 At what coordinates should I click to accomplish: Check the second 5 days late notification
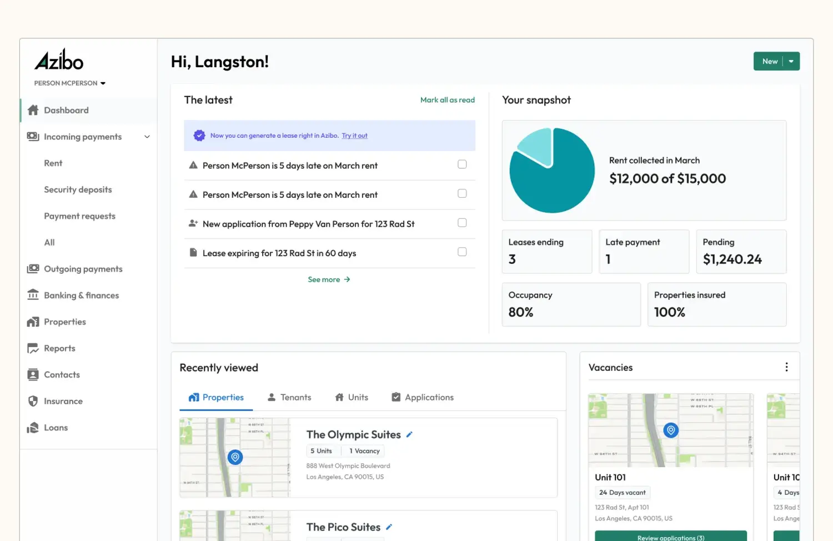click(462, 193)
